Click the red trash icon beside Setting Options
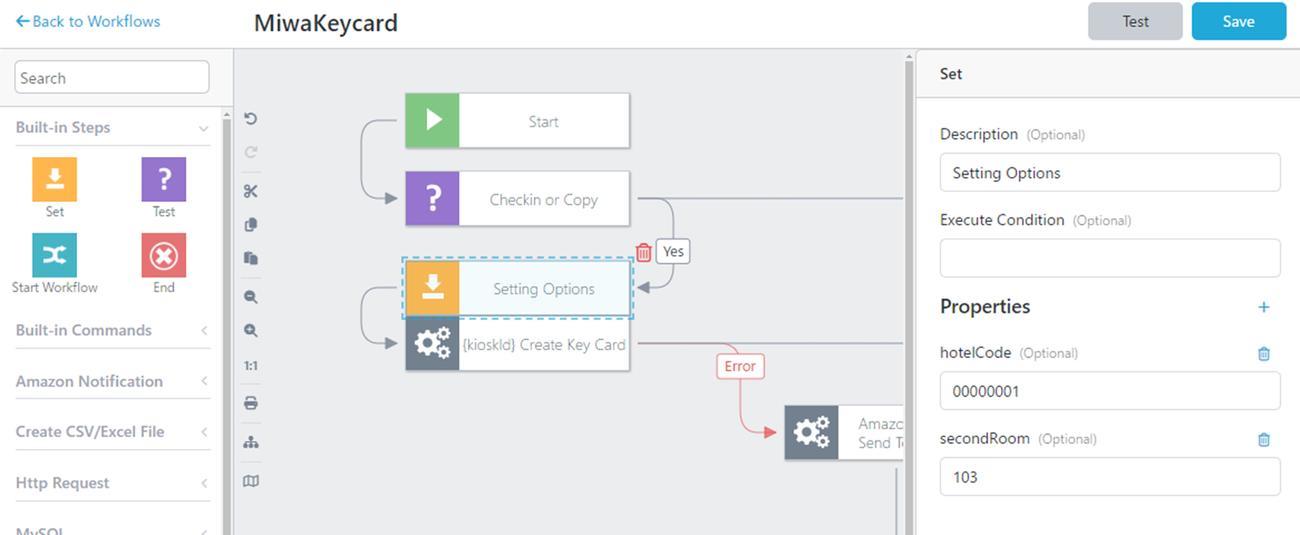The height and width of the screenshot is (535, 1300). click(644, 252)
